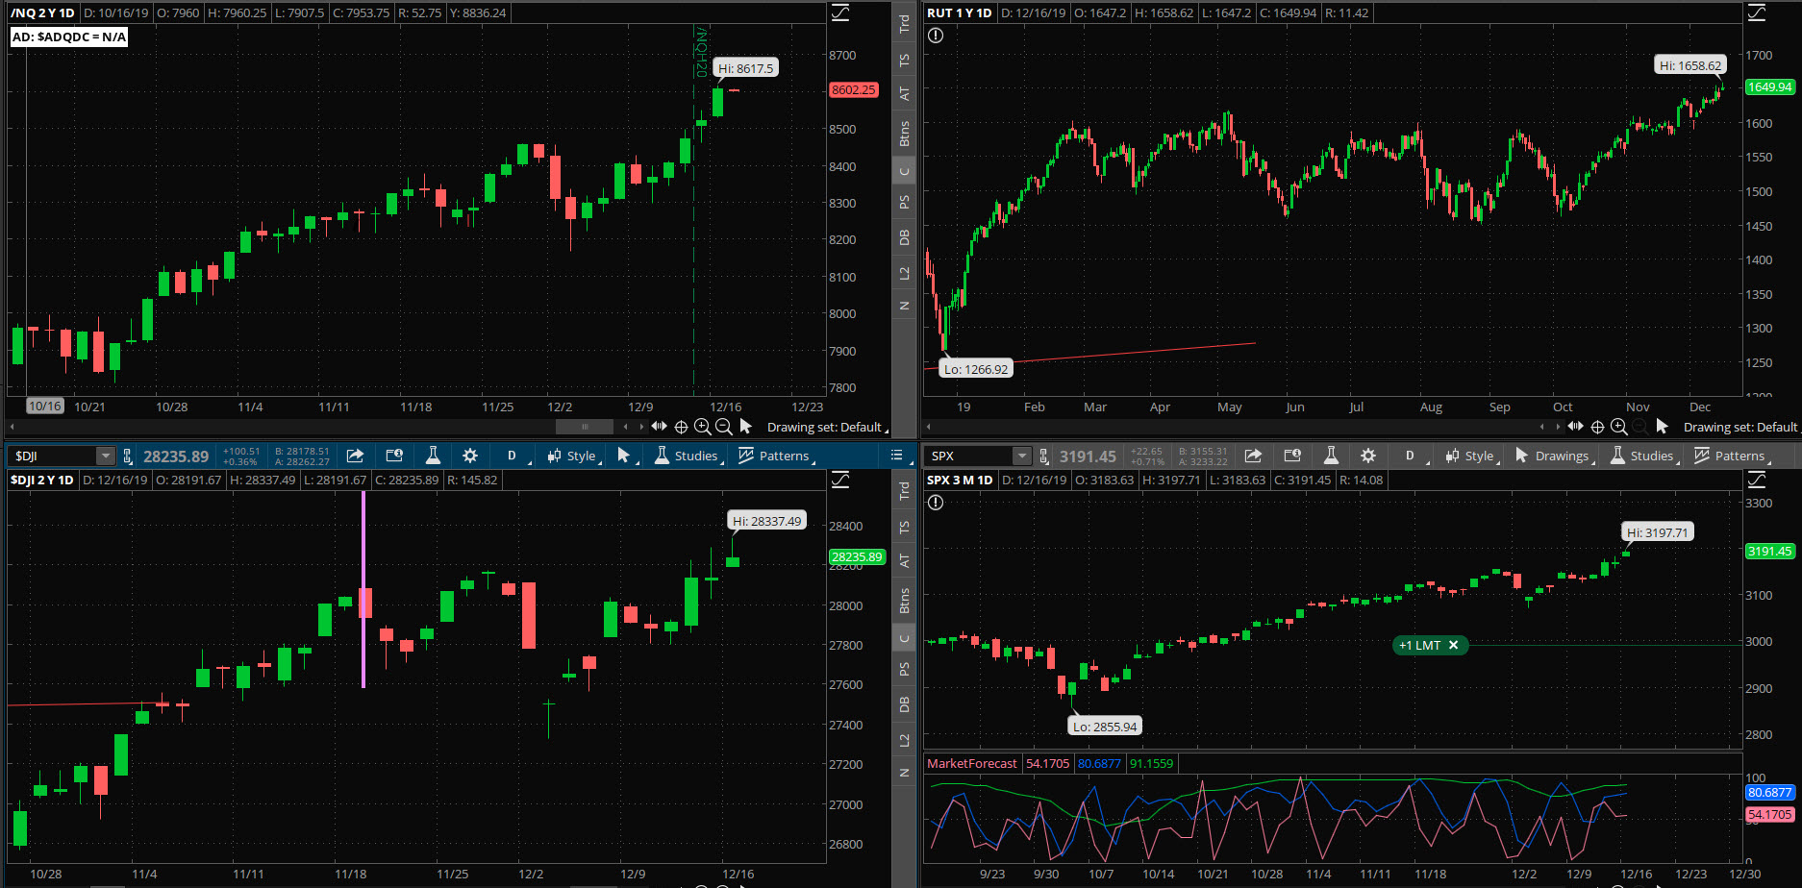1802x888 pixels.
Task: Click scroll left arrow under RUT chart
Action: [929, 427]
